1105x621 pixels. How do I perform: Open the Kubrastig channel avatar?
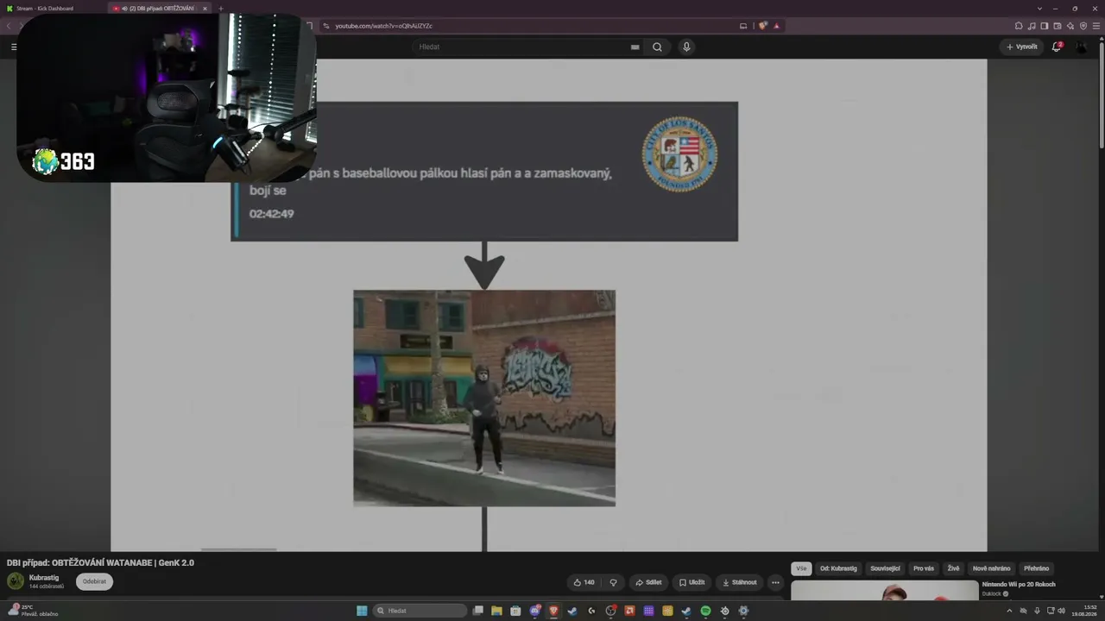16,581
